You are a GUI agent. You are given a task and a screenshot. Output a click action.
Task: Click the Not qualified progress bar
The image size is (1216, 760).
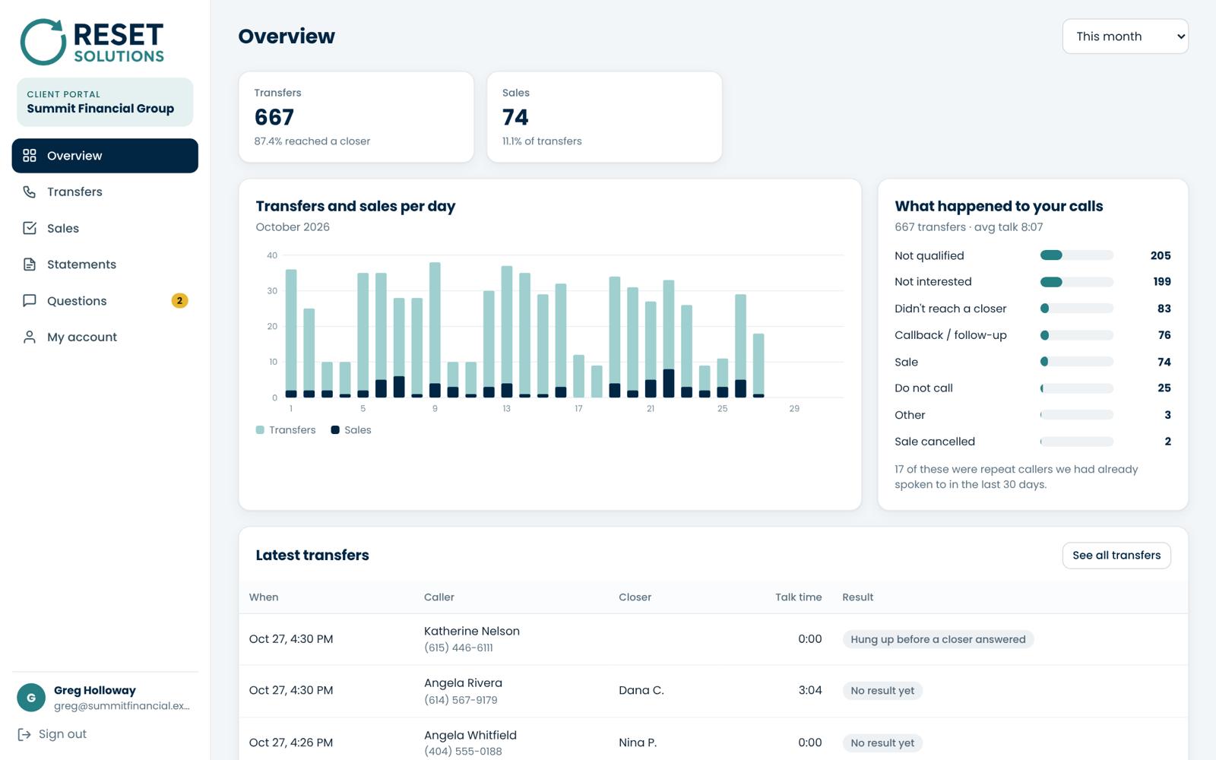[1077, 255]
